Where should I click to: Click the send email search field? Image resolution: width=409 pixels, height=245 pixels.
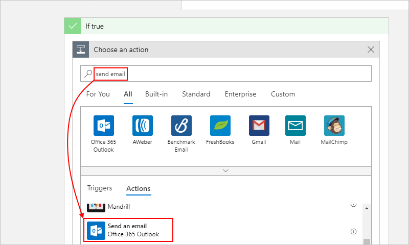tap(225, 74)
